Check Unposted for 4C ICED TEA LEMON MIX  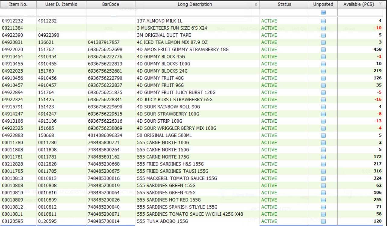click(x=323, y=42)
